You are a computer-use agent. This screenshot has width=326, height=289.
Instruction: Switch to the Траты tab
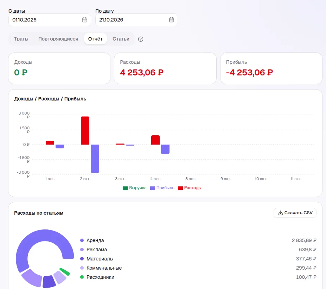(21, 39)
